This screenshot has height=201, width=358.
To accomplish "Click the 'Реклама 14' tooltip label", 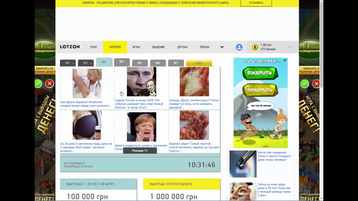I will click(140, 151).
